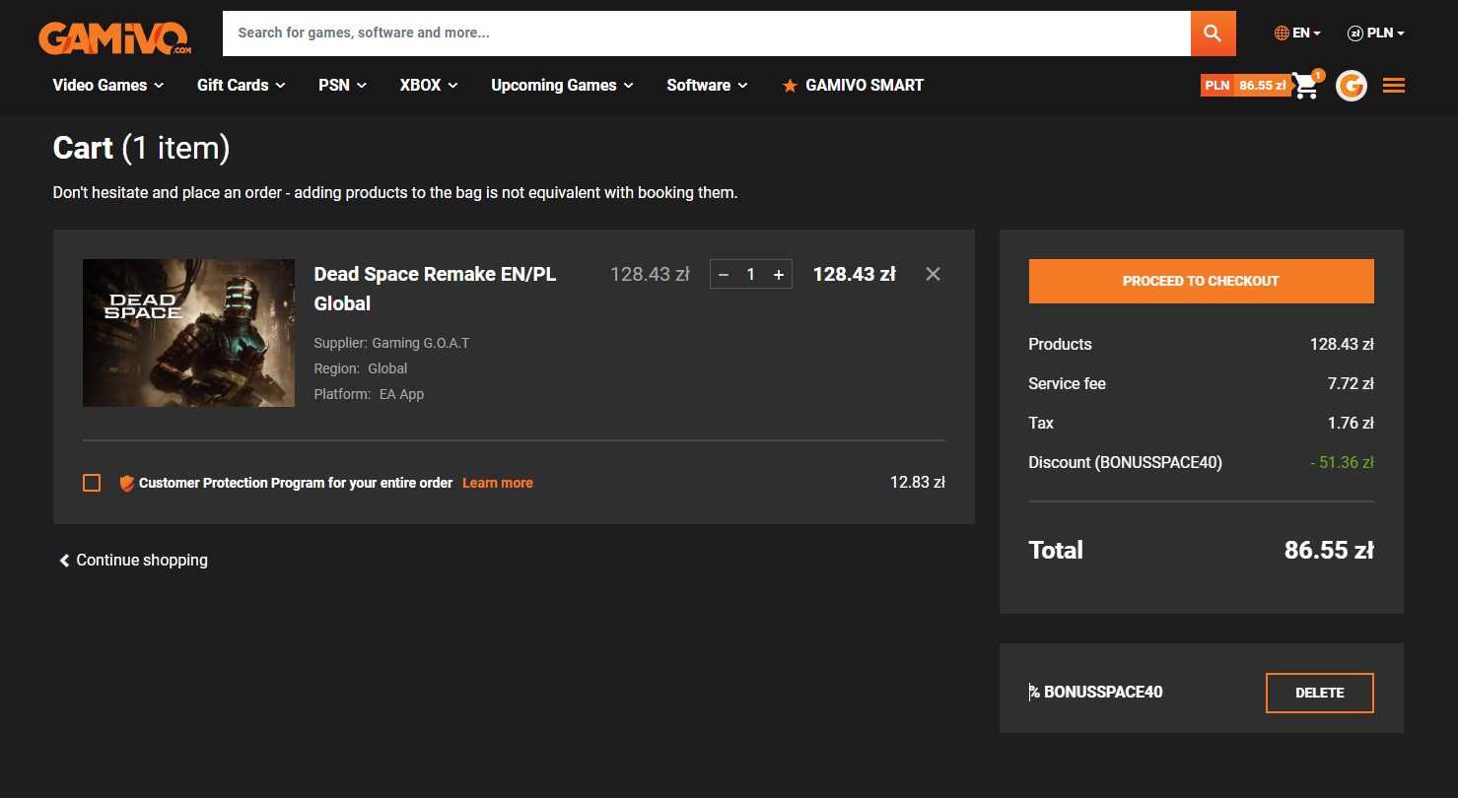The width and height of the screenshot is (1458, 798).
Task: Click the zł currency icon
Action: 1354,33
